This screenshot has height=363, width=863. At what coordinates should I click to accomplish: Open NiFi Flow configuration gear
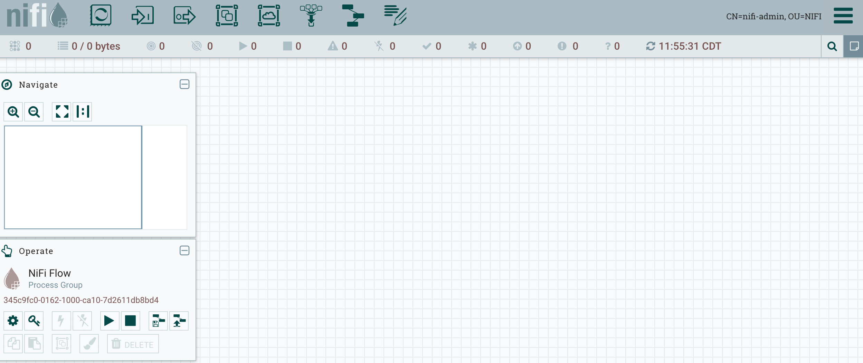coord(13,321)
